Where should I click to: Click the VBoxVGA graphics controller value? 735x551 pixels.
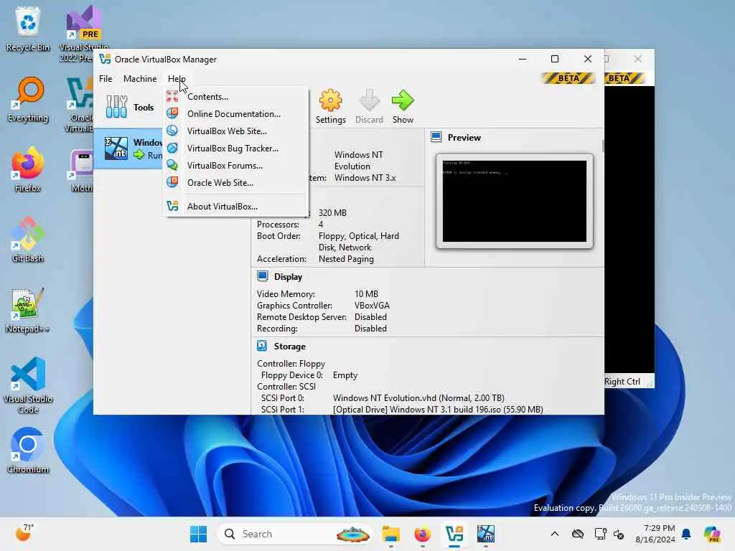(x=372, y=306)
